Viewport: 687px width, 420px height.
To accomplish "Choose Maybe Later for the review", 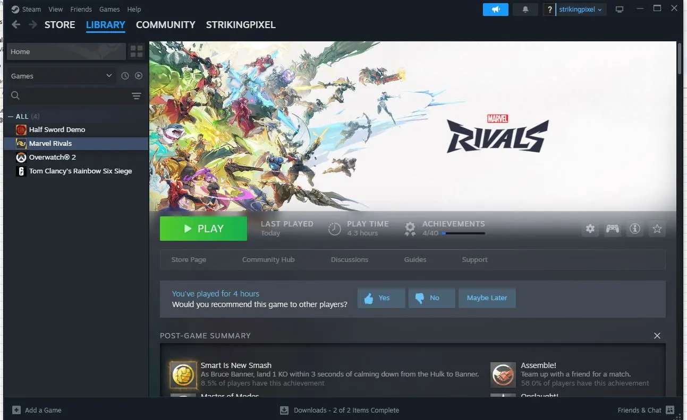I will 487,298.
